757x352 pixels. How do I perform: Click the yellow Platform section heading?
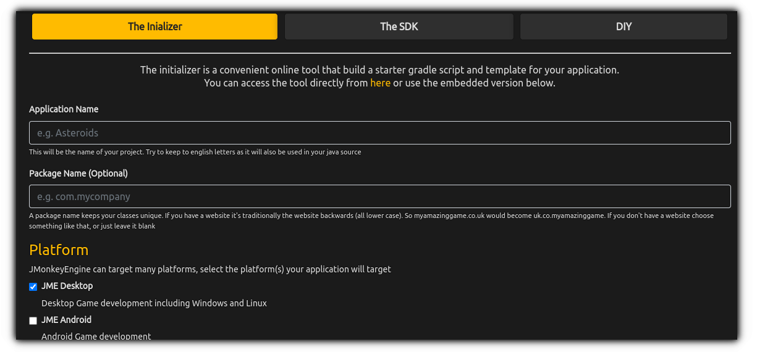point(59,249)
